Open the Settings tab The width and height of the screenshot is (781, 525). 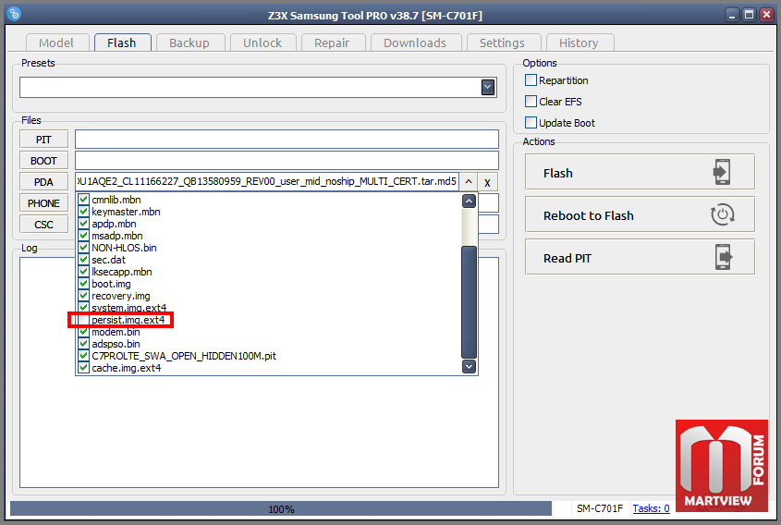[502, 43]
